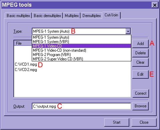Close the MPEG tools window
The image size is (160, 130).
(x=155, y=5)
